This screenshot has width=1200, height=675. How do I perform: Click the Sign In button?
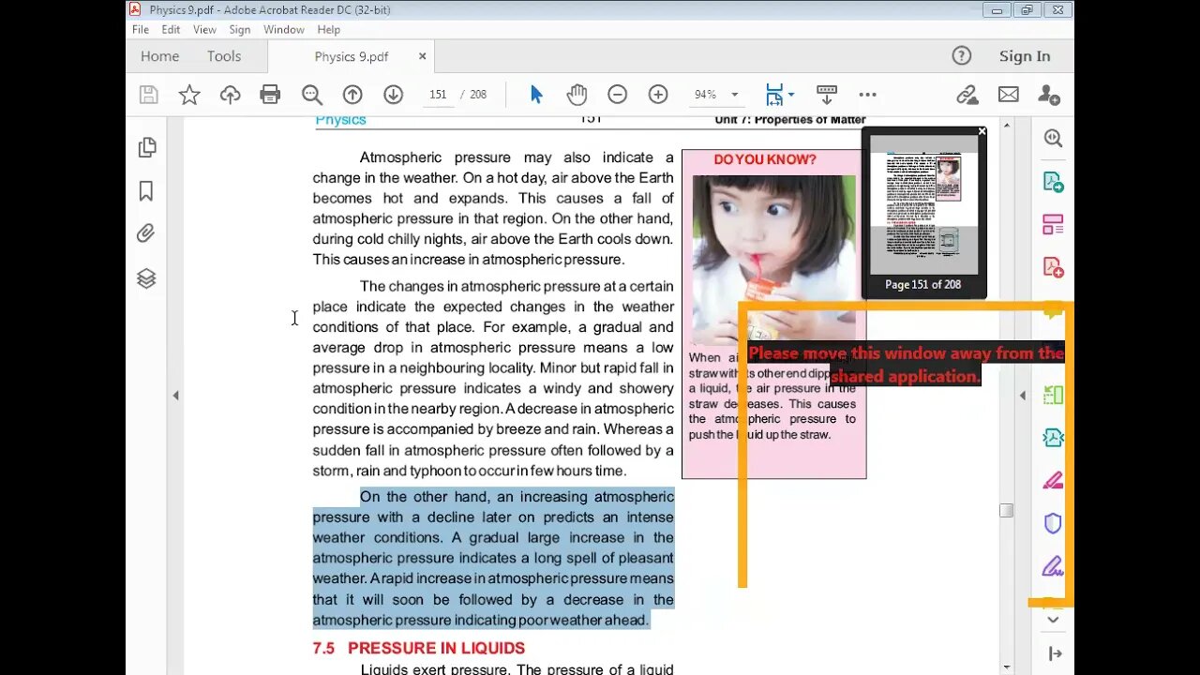click(x=1024, y=56)
